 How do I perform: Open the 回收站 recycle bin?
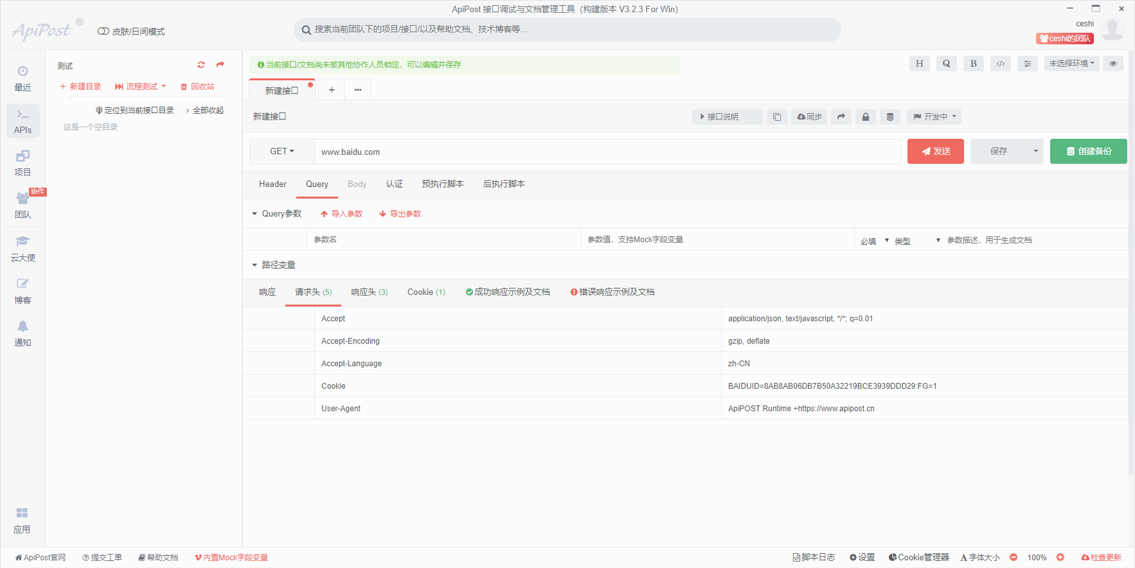point(197,87)
